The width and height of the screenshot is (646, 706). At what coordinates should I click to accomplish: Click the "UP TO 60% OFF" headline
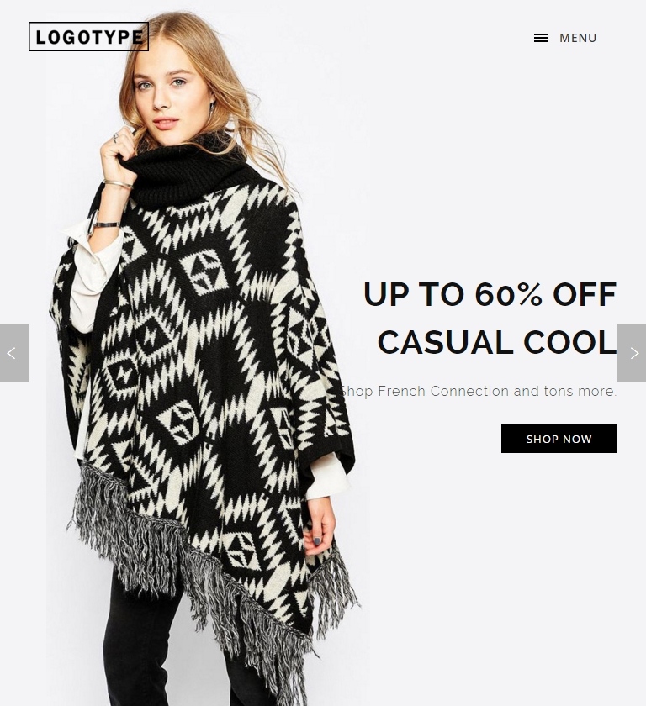(x=490, y=294)
